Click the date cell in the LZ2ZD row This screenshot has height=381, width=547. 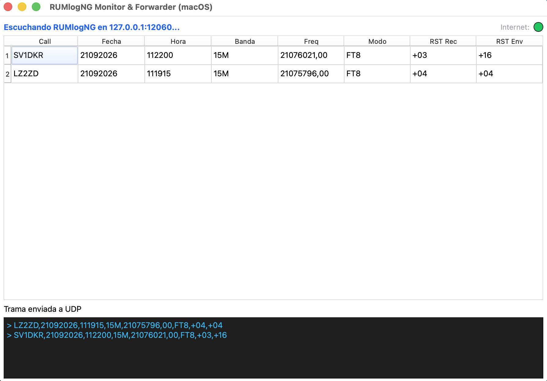click(x=111, y=74)
